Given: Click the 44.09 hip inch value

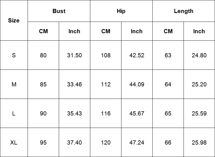Looking at the screenshot, I should tap(137, 84).
